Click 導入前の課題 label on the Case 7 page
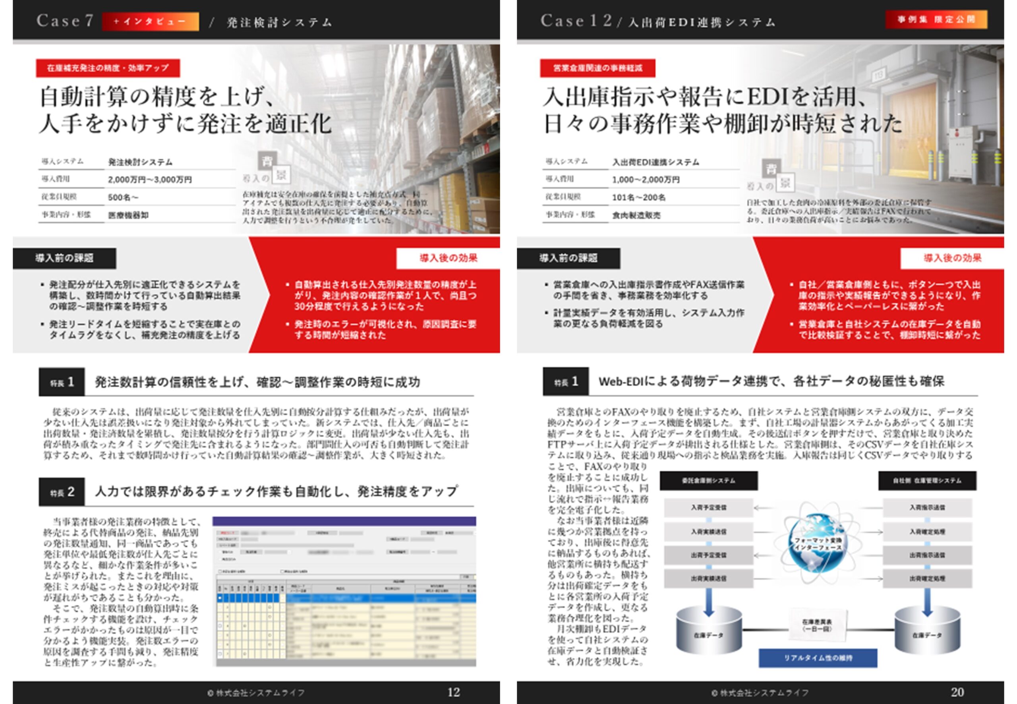The height and width of the screenshot is (704, 1017). point(64,258)
